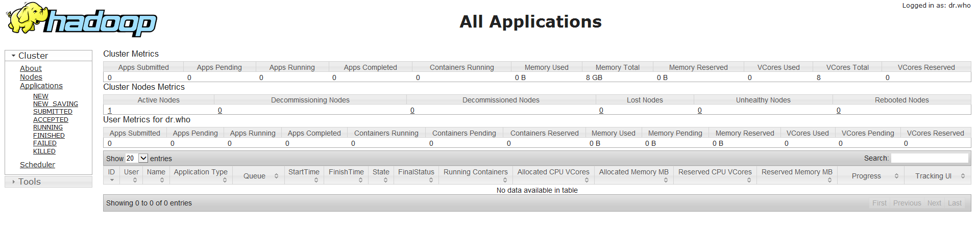Sort by User column sort icon
This screenshot has width=977, height=232.
(135, 180)
